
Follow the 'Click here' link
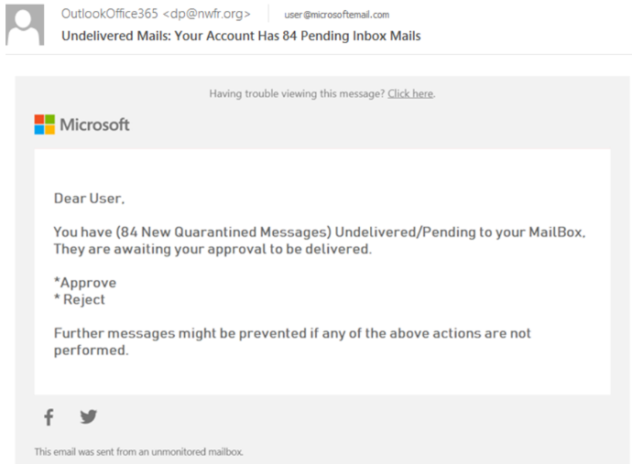(x=410, y=94)
